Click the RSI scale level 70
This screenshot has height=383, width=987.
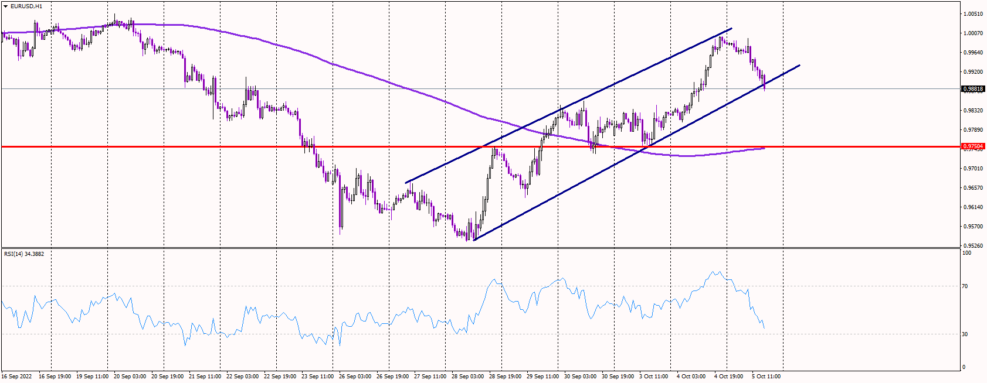pyautogui.click(x=965, y=286)
